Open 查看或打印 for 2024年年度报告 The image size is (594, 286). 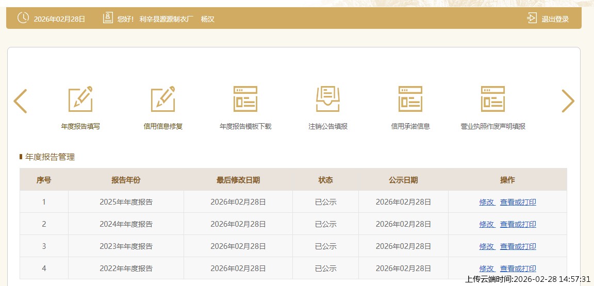pyautogui.click(x=518, y=224)
